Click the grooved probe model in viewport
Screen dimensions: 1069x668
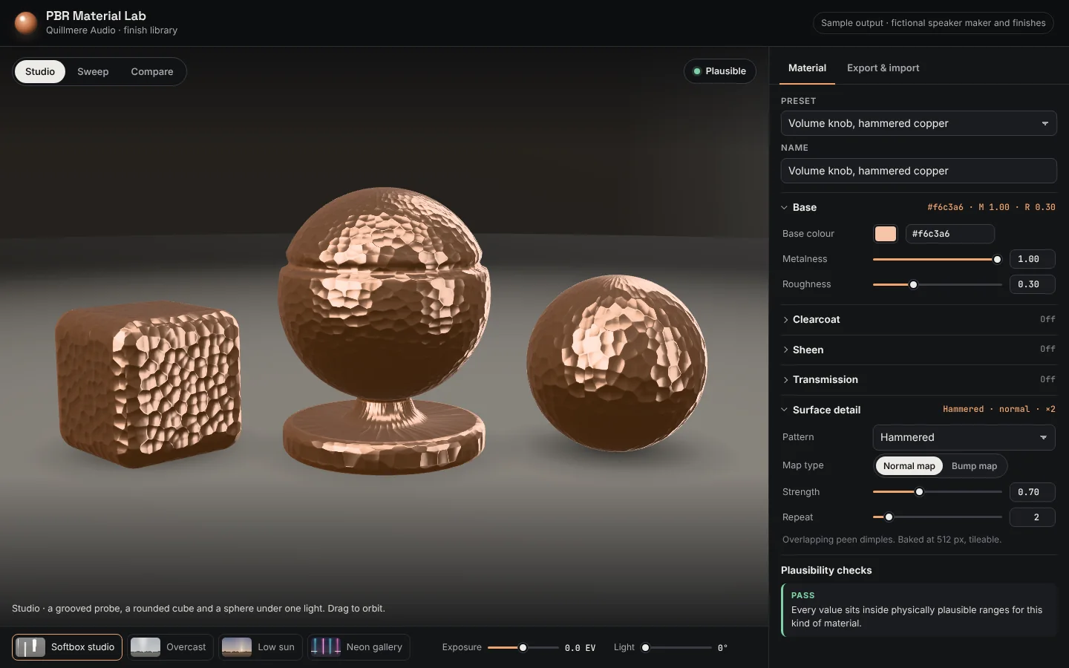(x=385, y=330)
